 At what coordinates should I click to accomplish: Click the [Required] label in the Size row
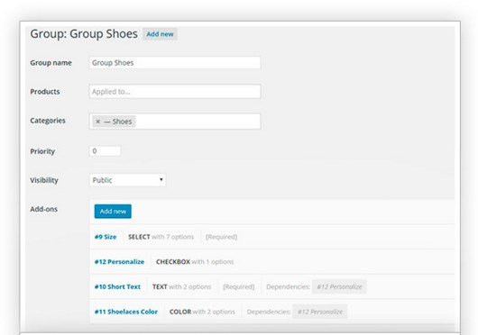click(221, 237)
